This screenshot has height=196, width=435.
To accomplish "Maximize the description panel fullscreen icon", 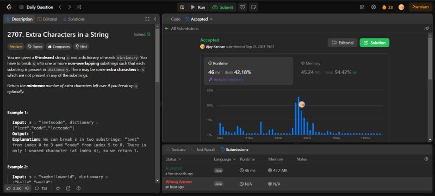I will pos(147,19).
